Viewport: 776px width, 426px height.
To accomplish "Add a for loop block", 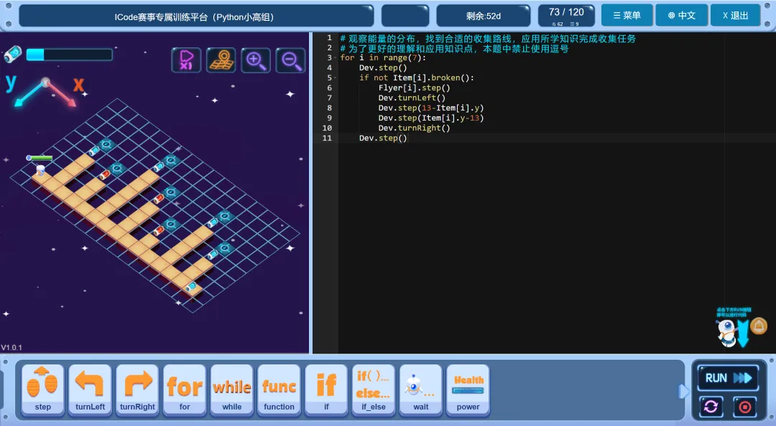I will (x=185, y=389).
